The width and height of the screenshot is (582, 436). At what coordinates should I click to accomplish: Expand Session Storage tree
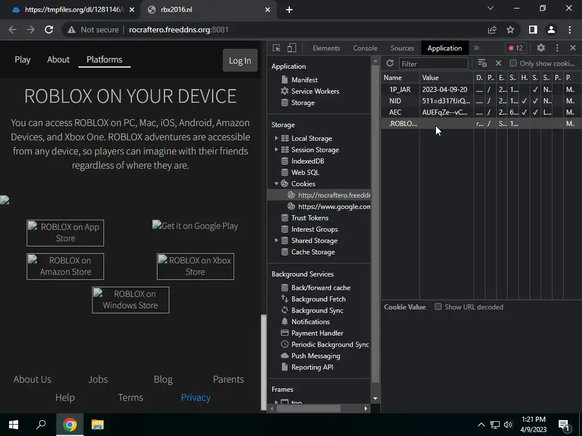point(276,149)
